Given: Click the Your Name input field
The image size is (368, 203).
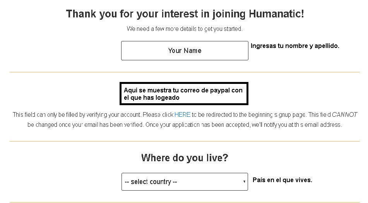Looking at the screenshot, I should (x=185, y=51).
